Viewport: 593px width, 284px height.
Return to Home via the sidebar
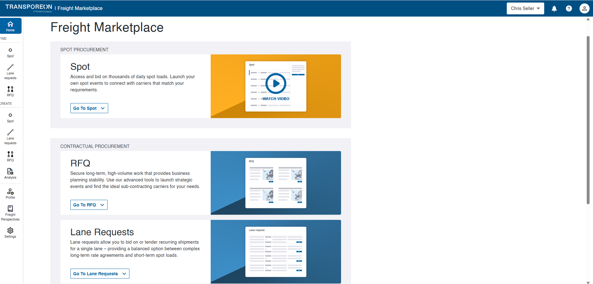tap(10, 26)
